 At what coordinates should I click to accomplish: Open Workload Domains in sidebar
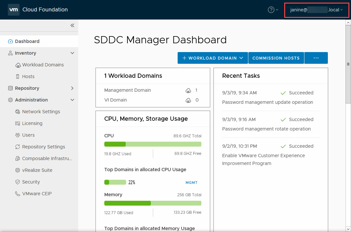click(43, 65)
